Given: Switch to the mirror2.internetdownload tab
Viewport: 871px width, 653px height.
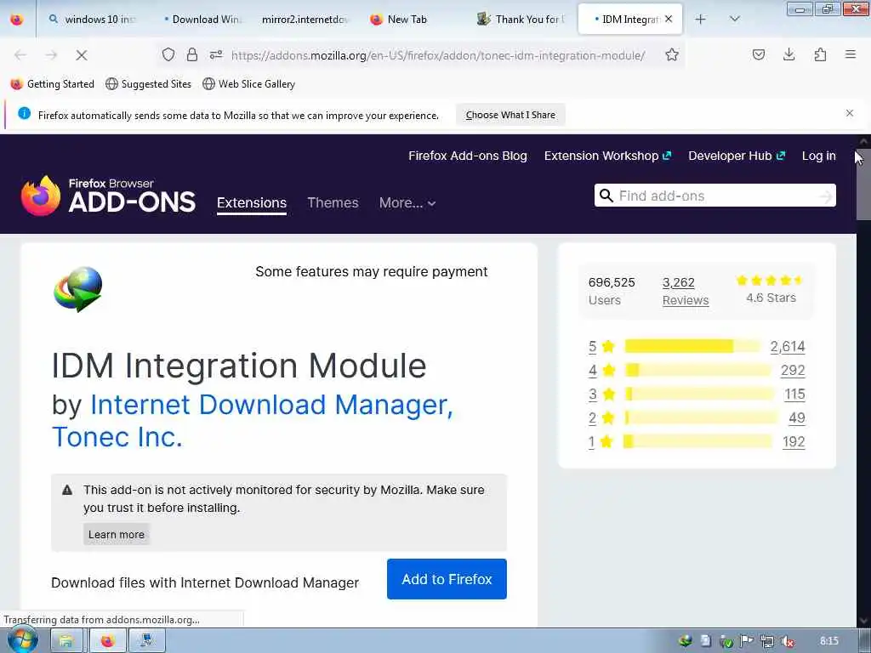Looking at the screenshot, I should pyautogui.click(x=305, y=20).
